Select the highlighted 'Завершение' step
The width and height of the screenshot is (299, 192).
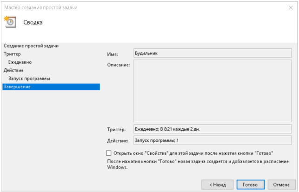point(51,87)
